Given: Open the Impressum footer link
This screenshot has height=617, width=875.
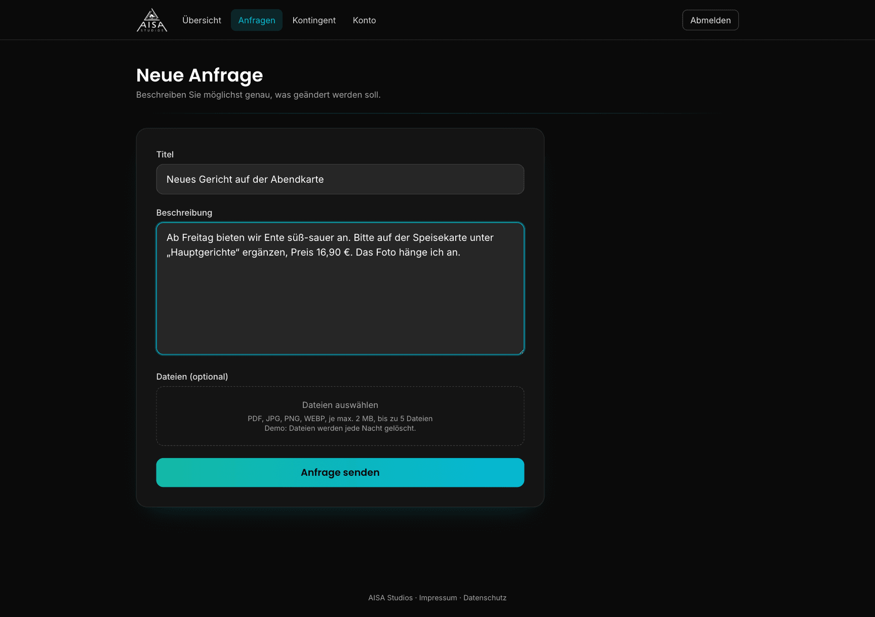Looking at the screenshot, I should point(438,598).
